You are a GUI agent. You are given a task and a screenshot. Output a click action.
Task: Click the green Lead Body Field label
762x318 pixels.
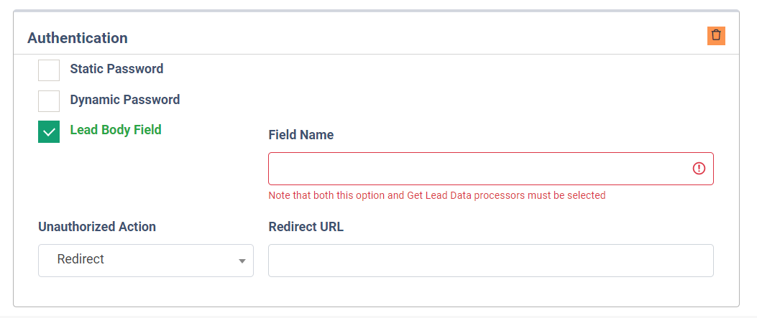coord(116,130)
